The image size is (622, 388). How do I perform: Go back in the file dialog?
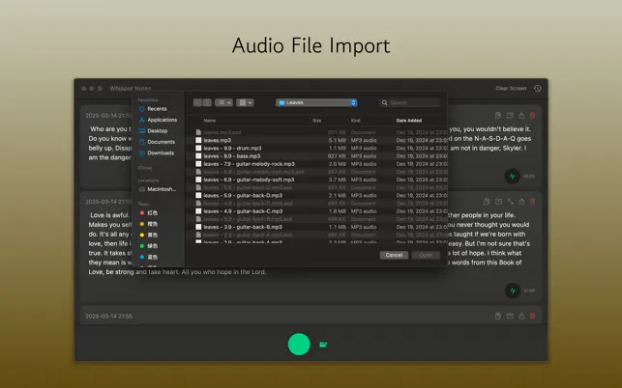point(197,102)
